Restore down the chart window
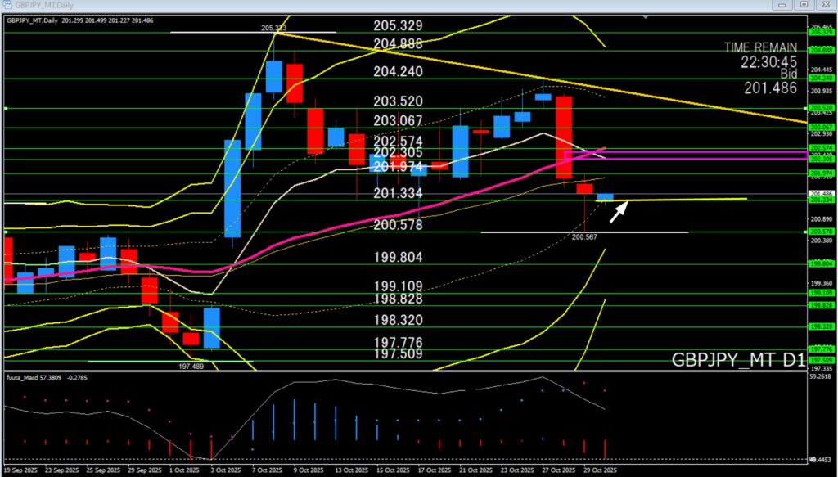This screenshot has width=838, height=477. pyautogui.click(x=804, y=5)
